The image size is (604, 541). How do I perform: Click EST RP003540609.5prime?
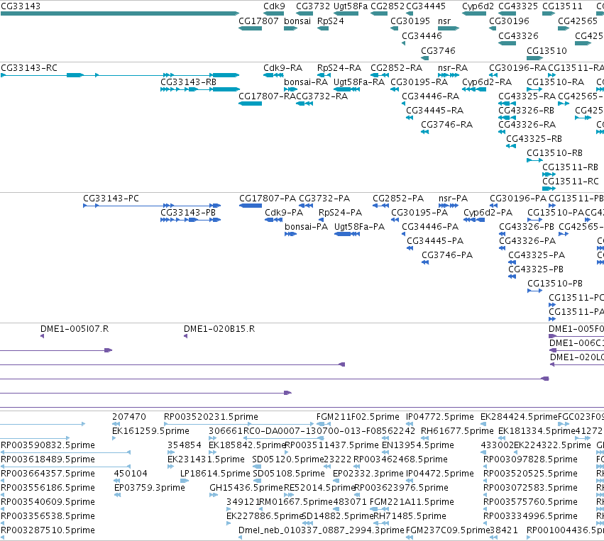tap(48, 503)
